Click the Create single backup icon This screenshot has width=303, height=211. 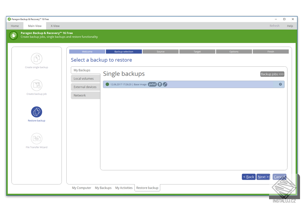click(37, 59)
